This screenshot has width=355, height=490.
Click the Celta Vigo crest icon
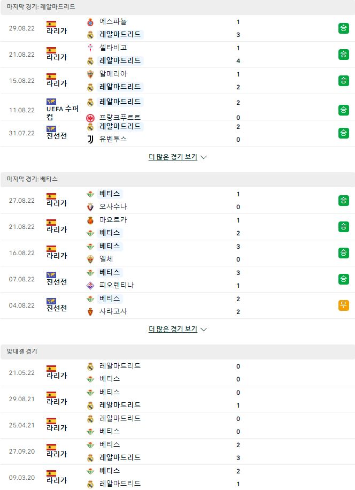(90, 48)
